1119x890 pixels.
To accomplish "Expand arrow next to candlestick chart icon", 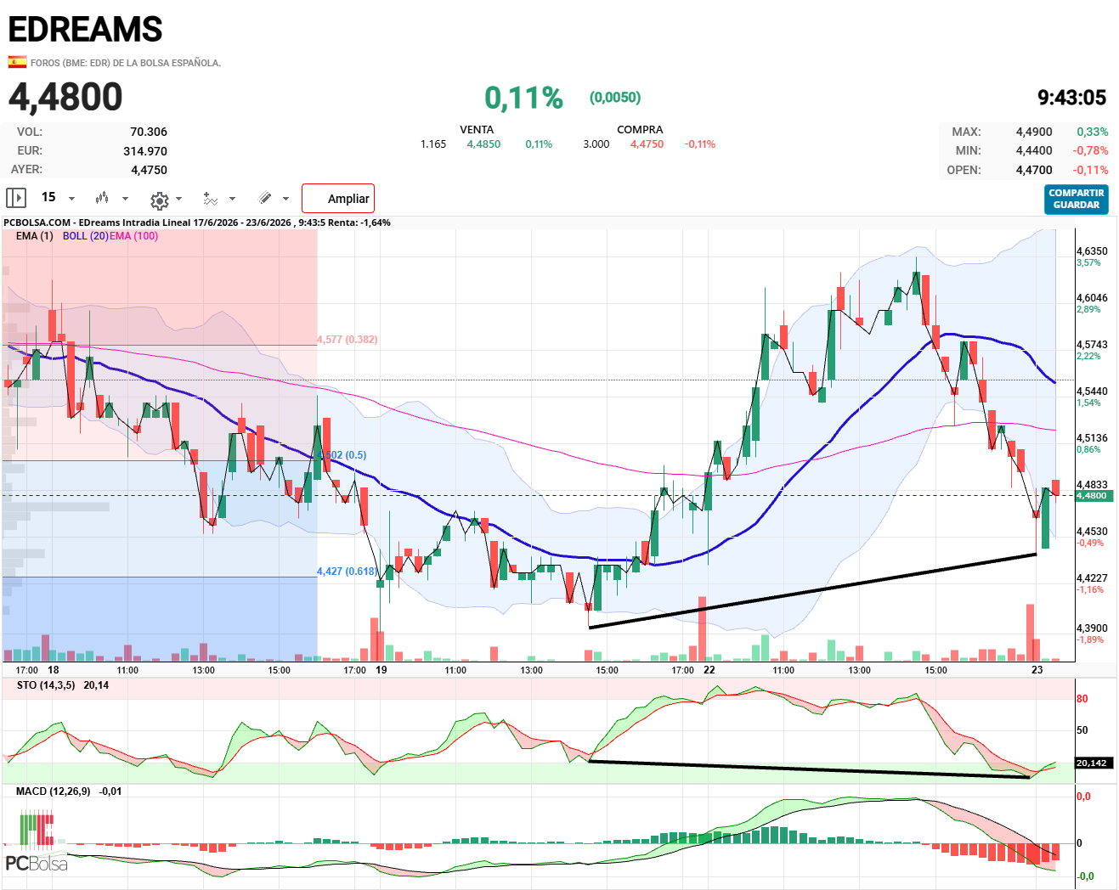I will click(x=126, y=199).
